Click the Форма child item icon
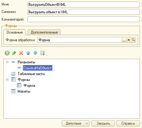The image size is (142, 128). 19,86
